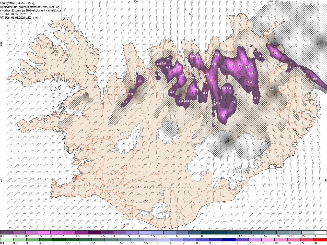
Task: Click the "30" label in the upper legend row
Action: point(316,236)
